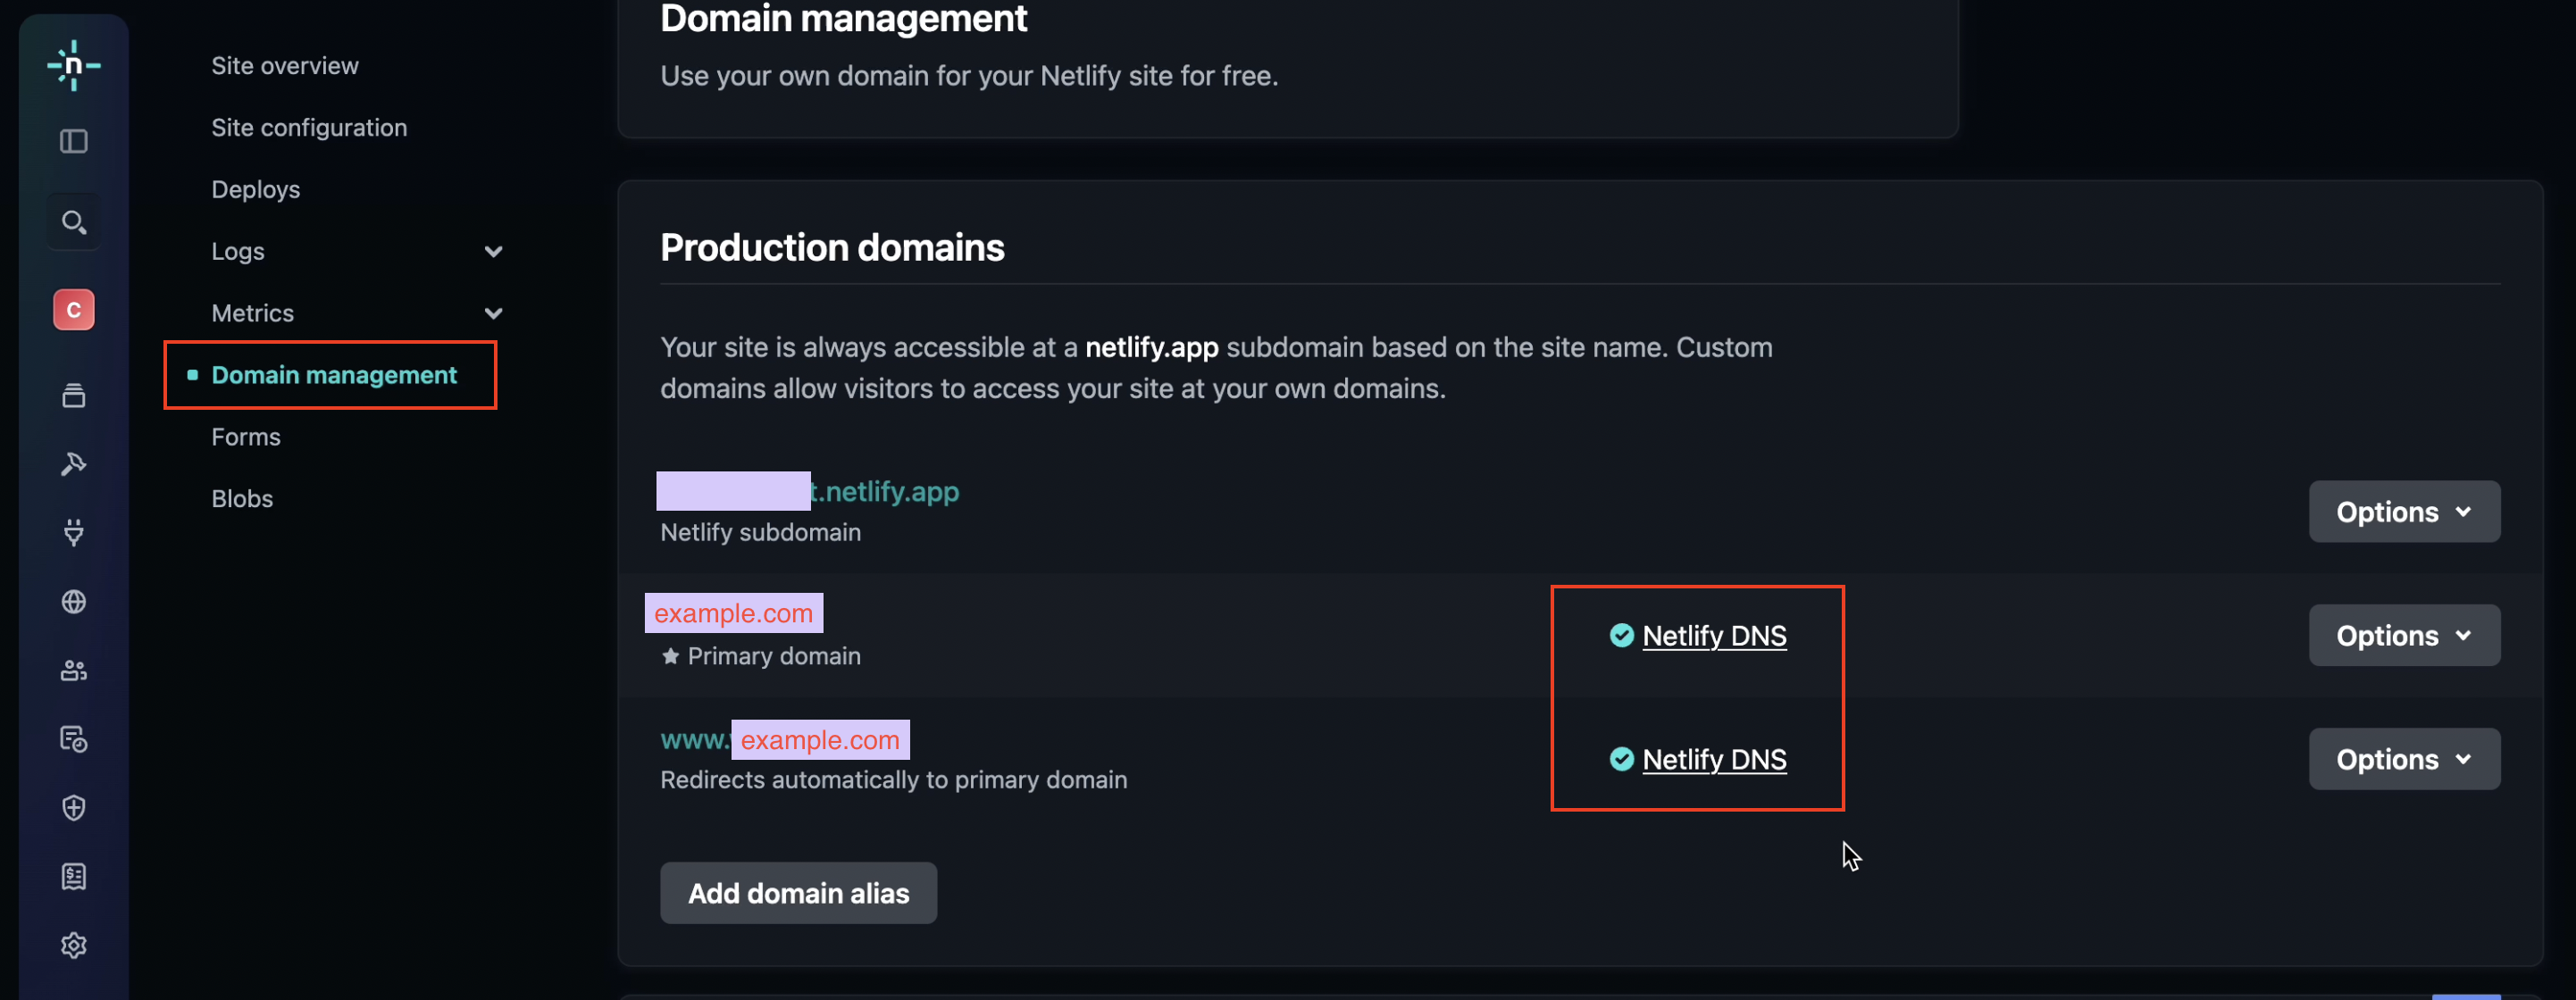The image size is (2576, 1000).
Task: Open the stacked sites icon in sidebar
Action: 74,395
